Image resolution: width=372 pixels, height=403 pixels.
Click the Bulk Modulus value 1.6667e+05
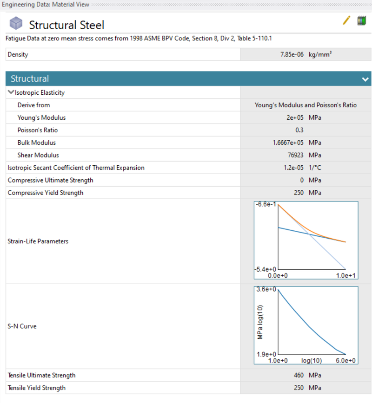(288, 143)
